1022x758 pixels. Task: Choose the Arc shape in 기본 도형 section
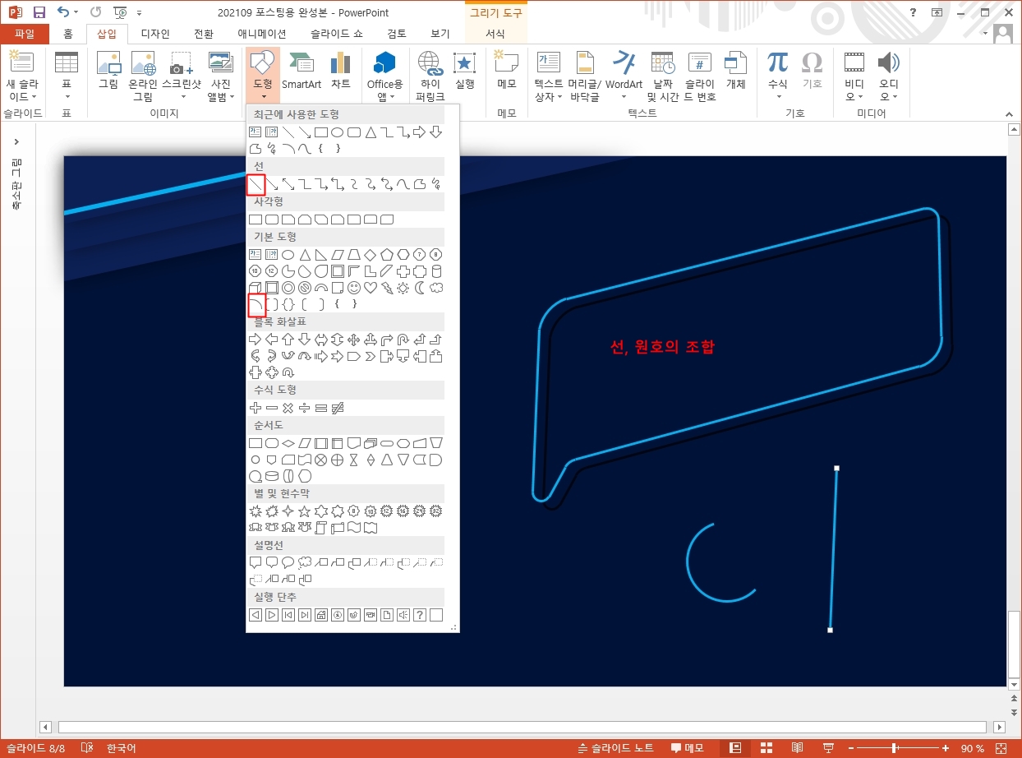click(x=255, y=304)
